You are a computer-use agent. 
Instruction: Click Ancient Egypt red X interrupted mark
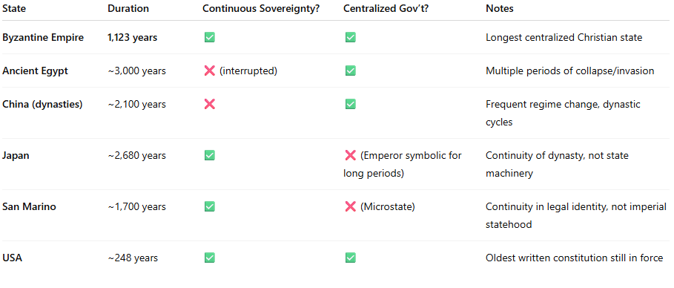tap(209, 71)
